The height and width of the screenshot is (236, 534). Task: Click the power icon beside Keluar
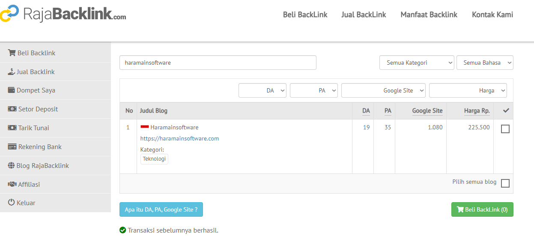(x=12, y=203)
